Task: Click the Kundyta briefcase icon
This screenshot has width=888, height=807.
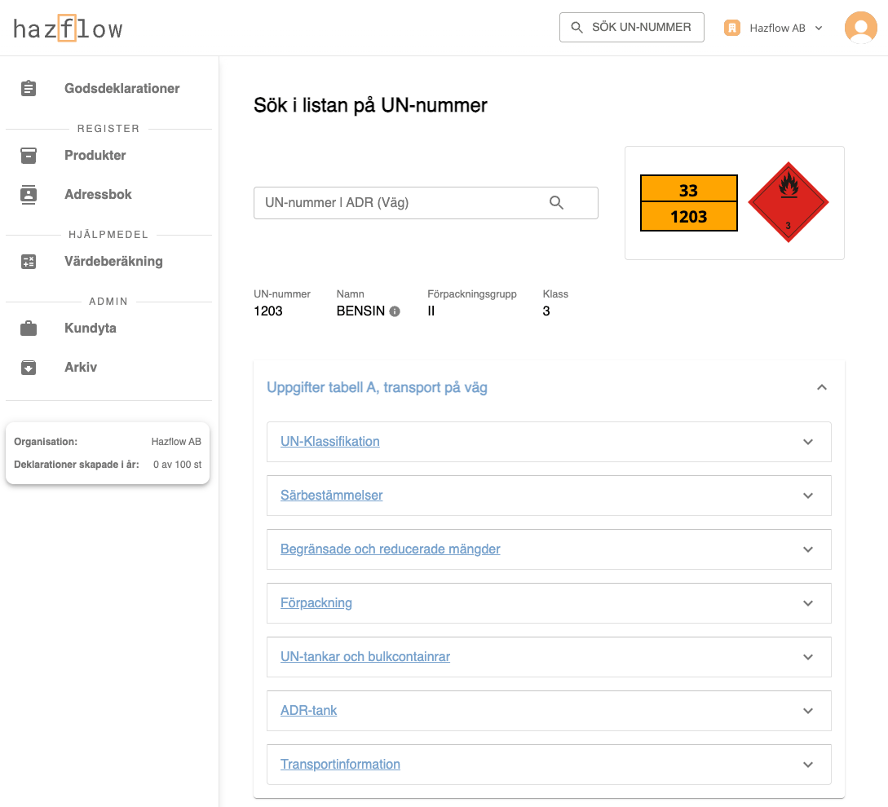Action: [x=29, y=329]
